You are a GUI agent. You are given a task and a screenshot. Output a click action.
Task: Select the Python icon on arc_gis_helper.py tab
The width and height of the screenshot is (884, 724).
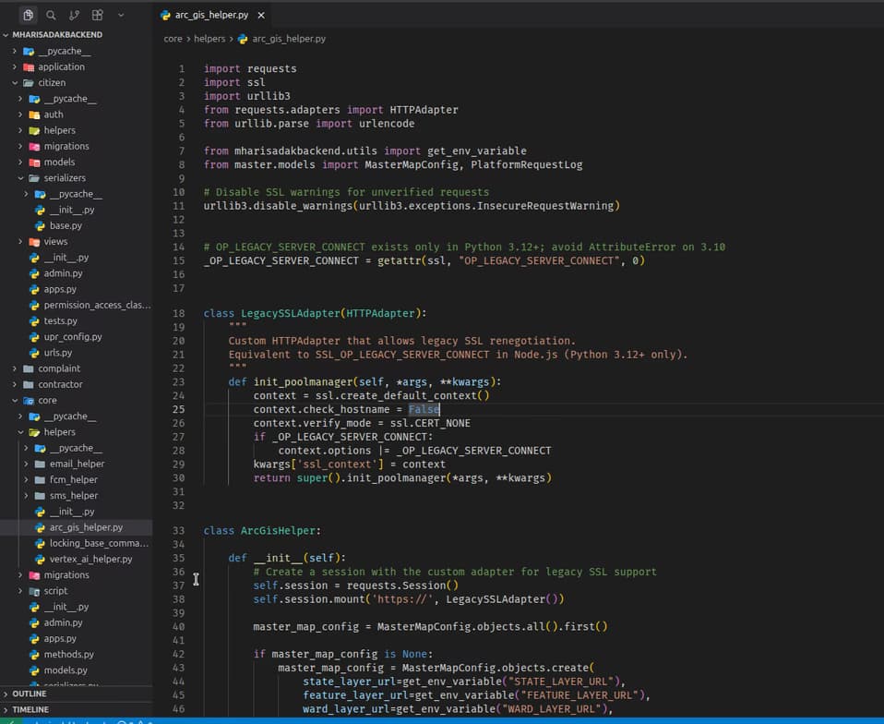[x=165, y=14]
